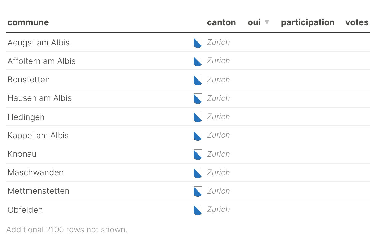Viewport: 376px width, 241px height.
Task: Click the canton shield in Kappel am Albis row
Action: pos(198,136)
